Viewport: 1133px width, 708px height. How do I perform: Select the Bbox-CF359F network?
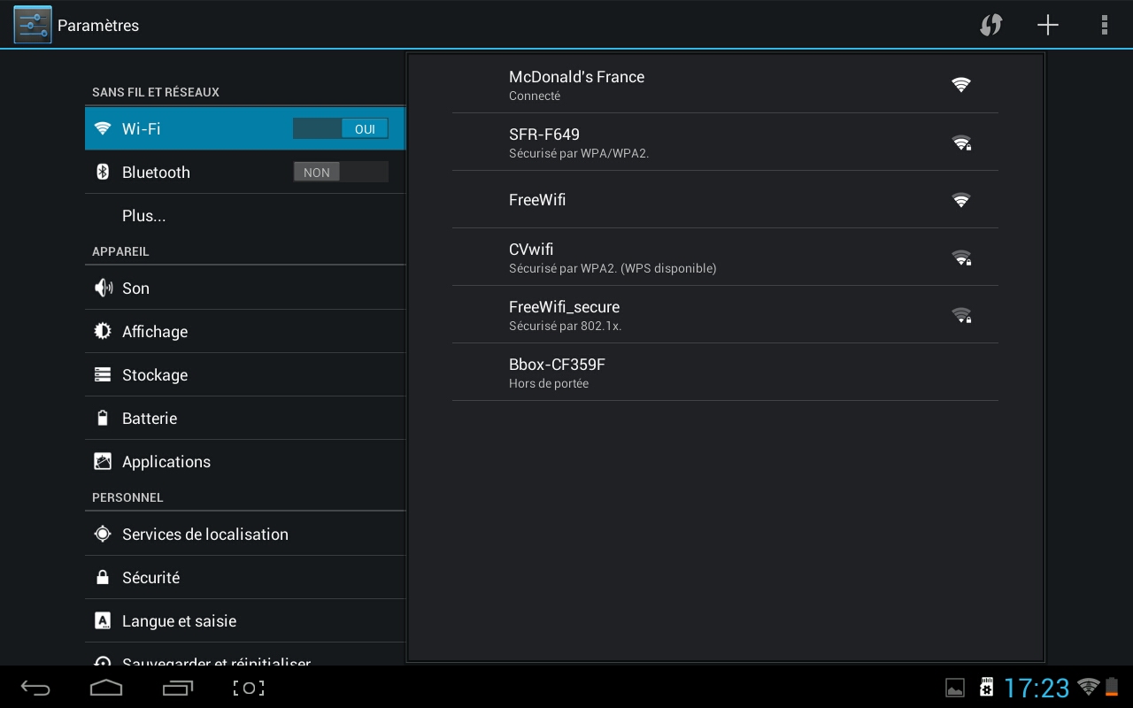[x=725, y=372]
